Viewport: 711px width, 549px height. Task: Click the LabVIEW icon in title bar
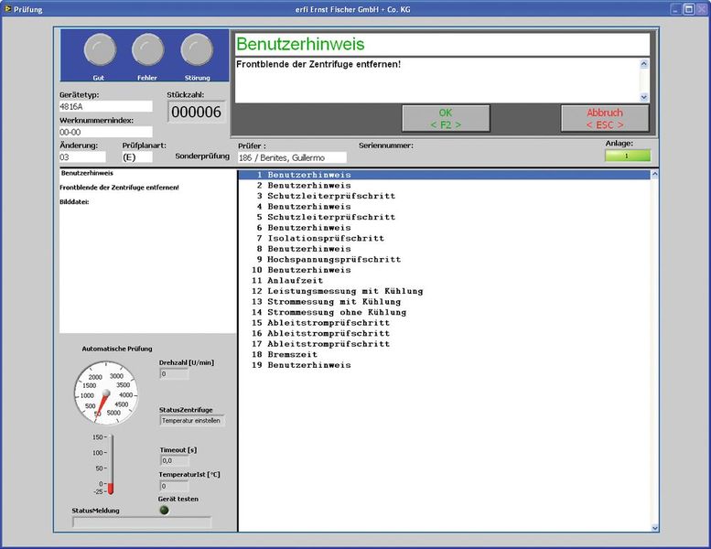7,8
